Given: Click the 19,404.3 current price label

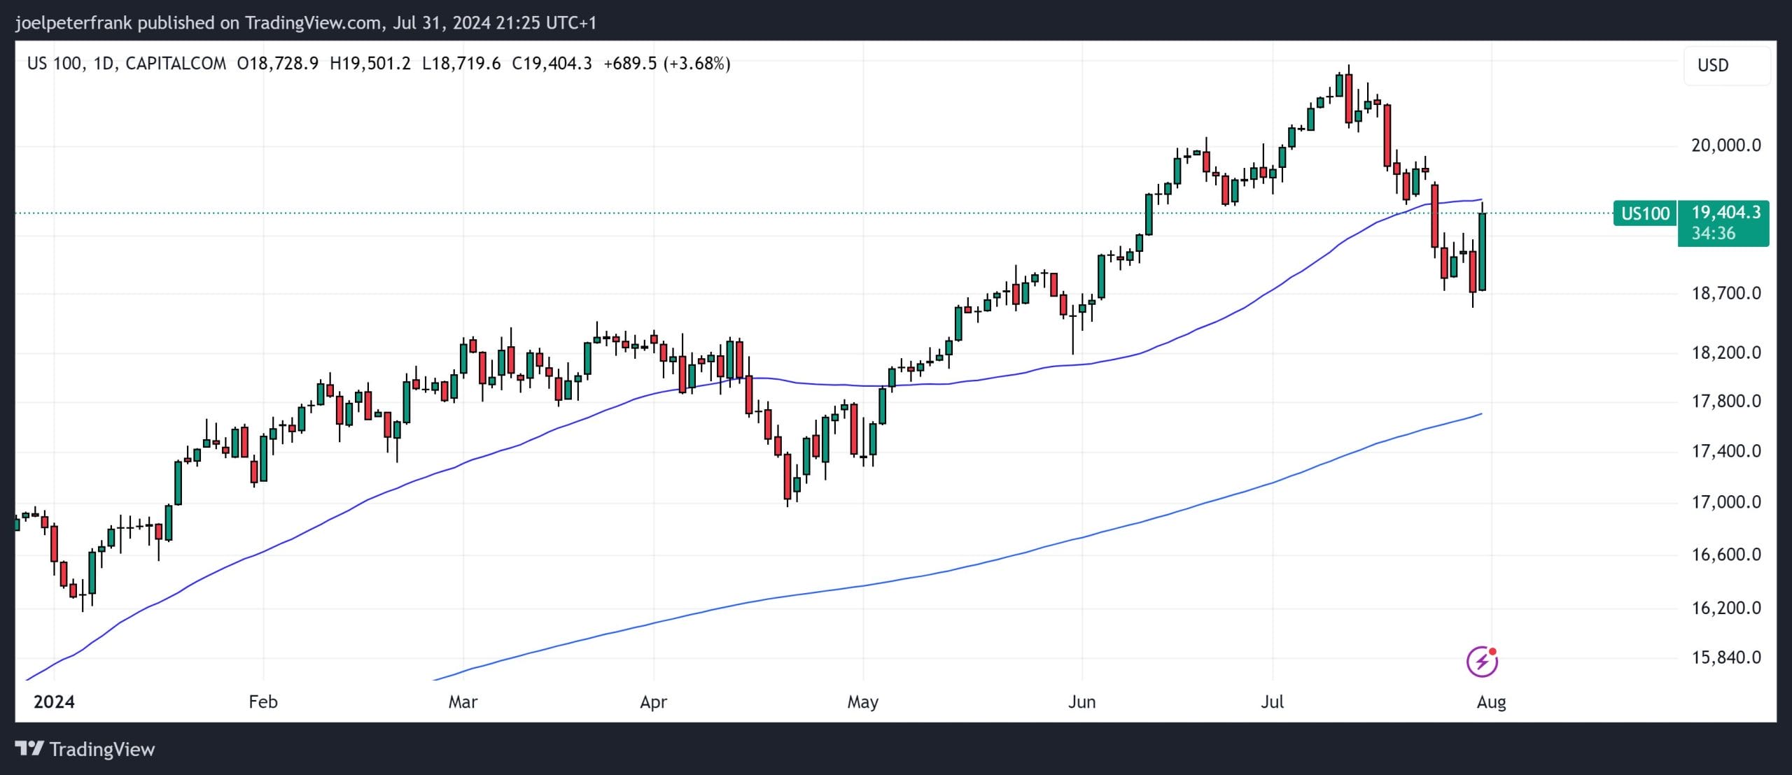Looking at the screenshot, I should (x=1725, y=212).
